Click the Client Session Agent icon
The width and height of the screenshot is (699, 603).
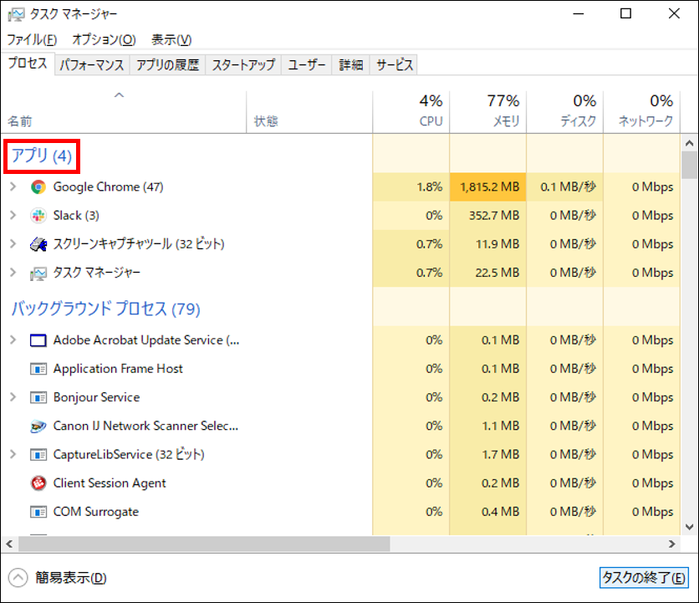tap(38, 483)
